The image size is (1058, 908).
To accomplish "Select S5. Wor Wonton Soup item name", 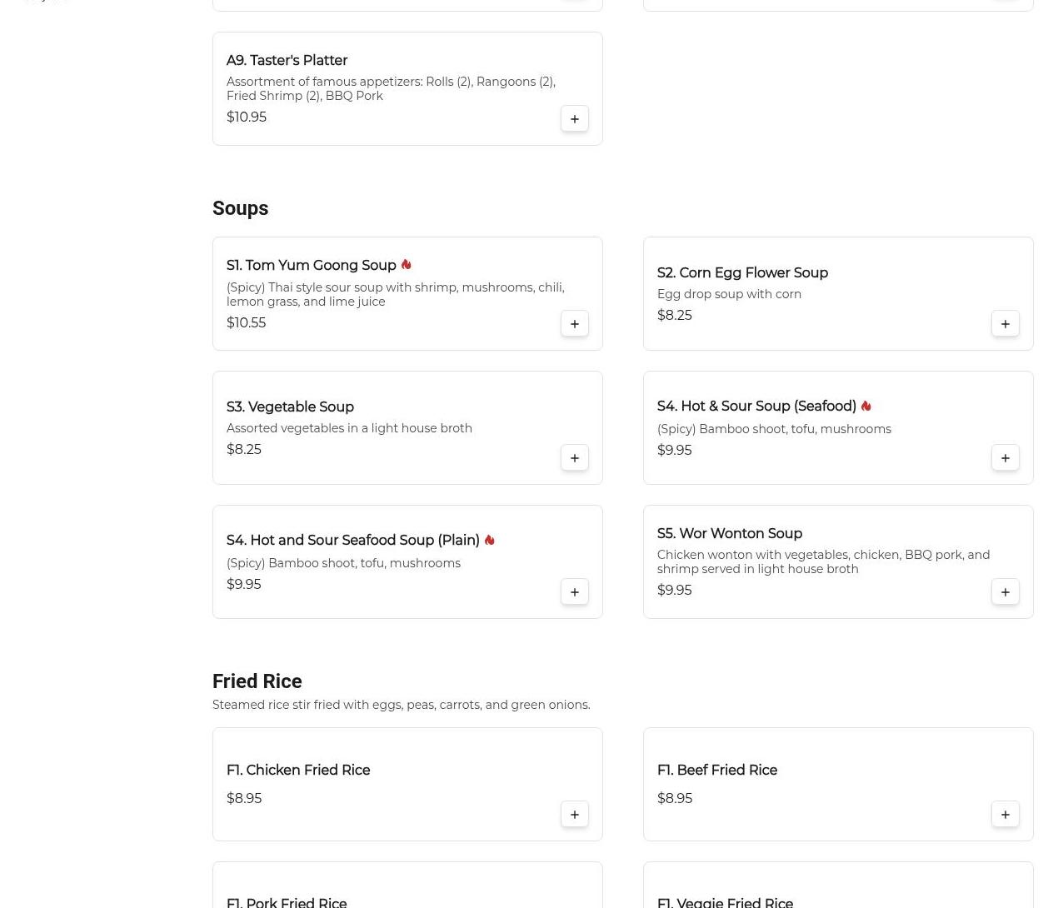I will (x=730, y=533).
